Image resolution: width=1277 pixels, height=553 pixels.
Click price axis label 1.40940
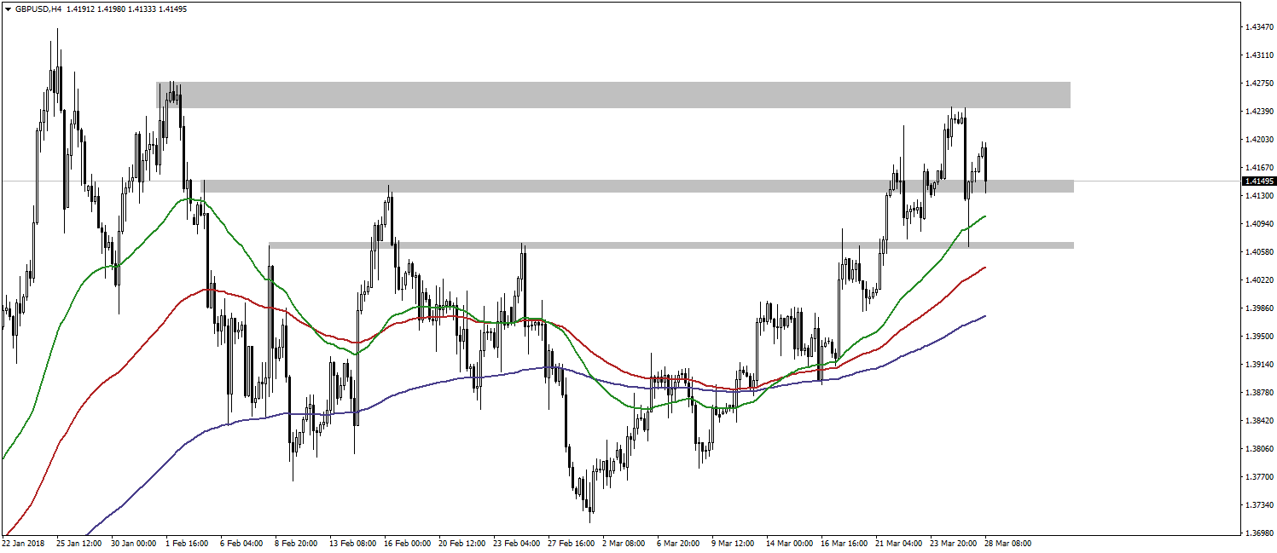(1258, 223)
